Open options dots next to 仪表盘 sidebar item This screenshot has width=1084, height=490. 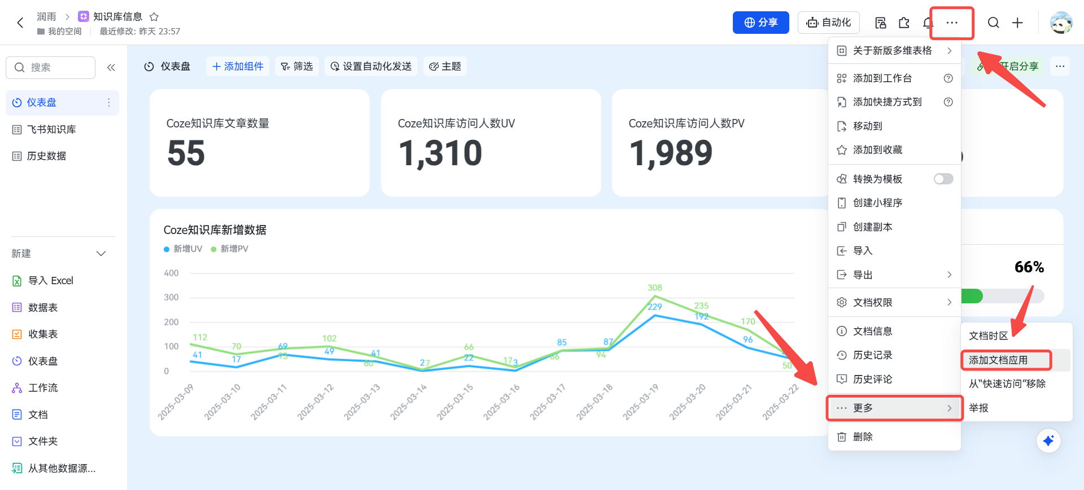[109, 103]
